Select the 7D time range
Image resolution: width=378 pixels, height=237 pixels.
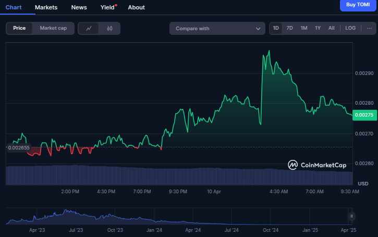point(290,28)
